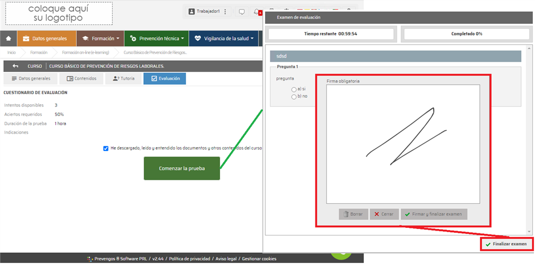Click the 'sdsd' exam section header

pyautogui.click(x=396, y=56)
